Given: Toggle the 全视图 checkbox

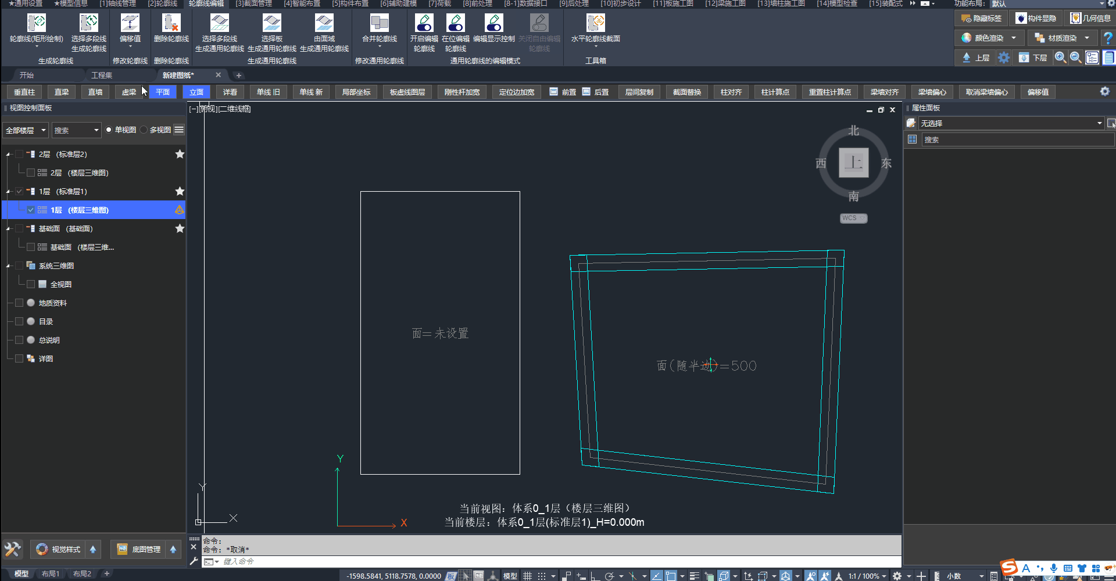Looking at the screenshot, I should (x=31, y=285).
